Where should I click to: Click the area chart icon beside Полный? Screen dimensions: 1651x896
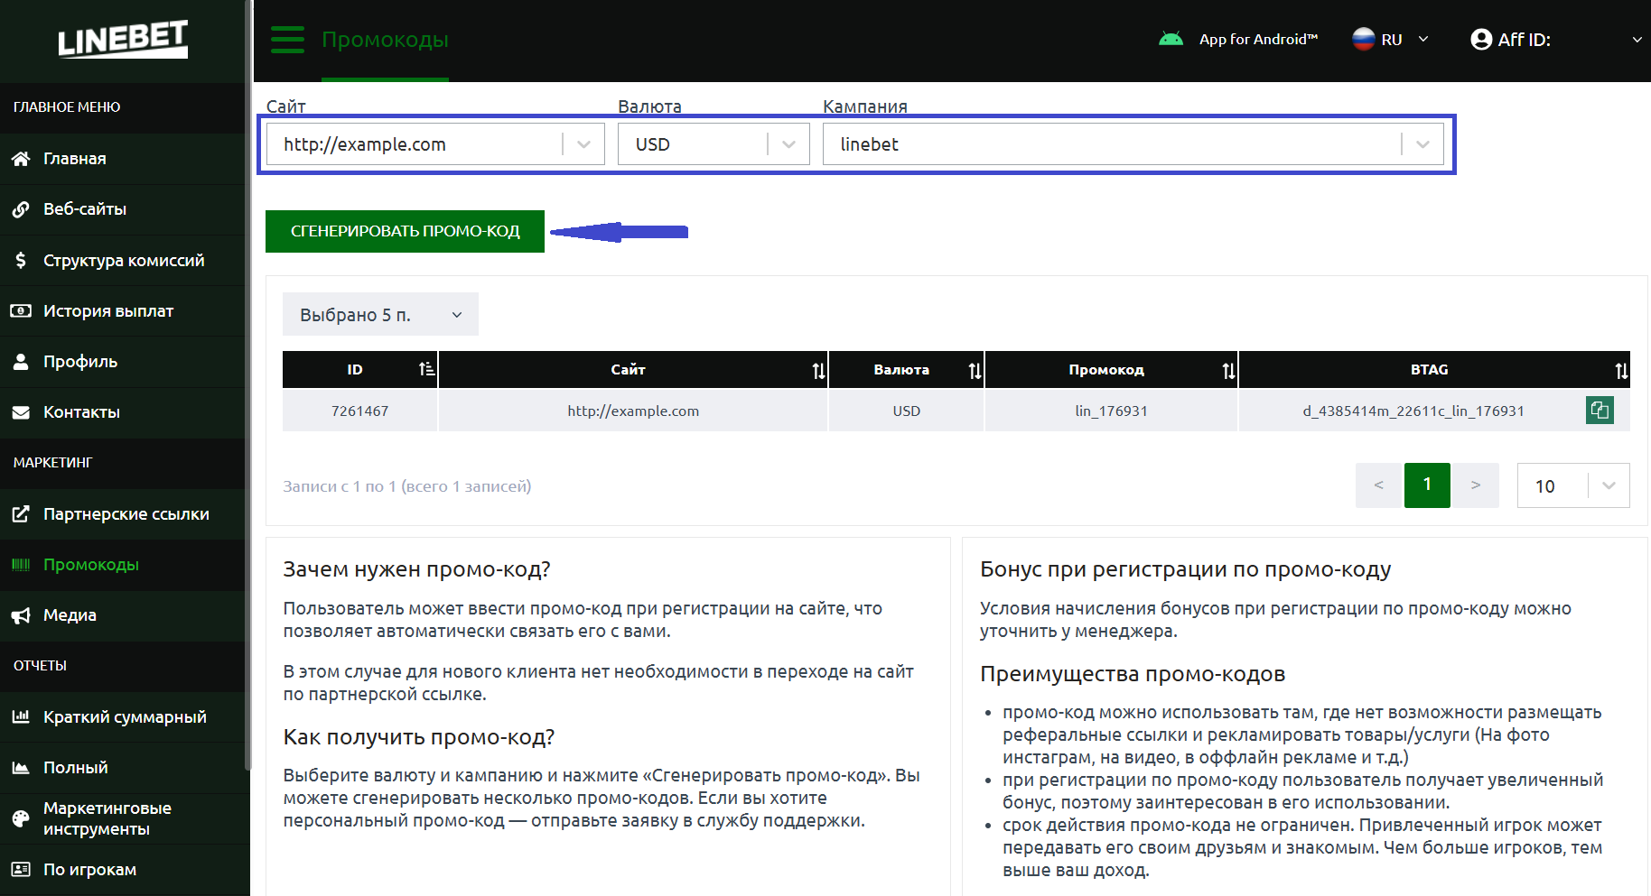click(x=21, y=768)
